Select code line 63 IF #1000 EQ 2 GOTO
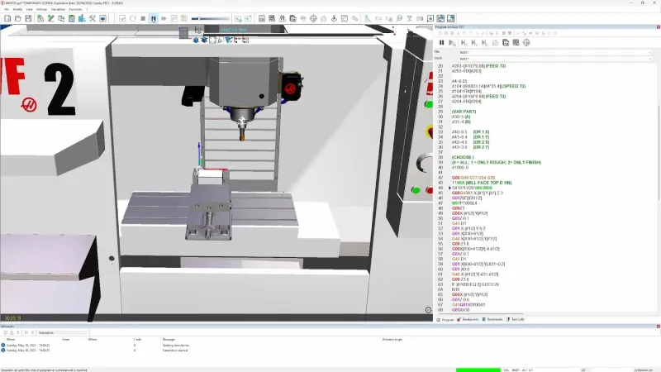661x372 pixels. 475,284
